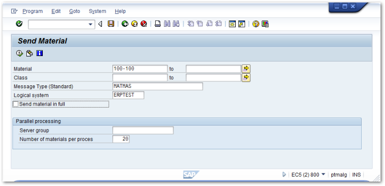Collapse the command field with the triangle arrow
The image size is (385, 186).
pyautogui.click(x=100, y=24)
